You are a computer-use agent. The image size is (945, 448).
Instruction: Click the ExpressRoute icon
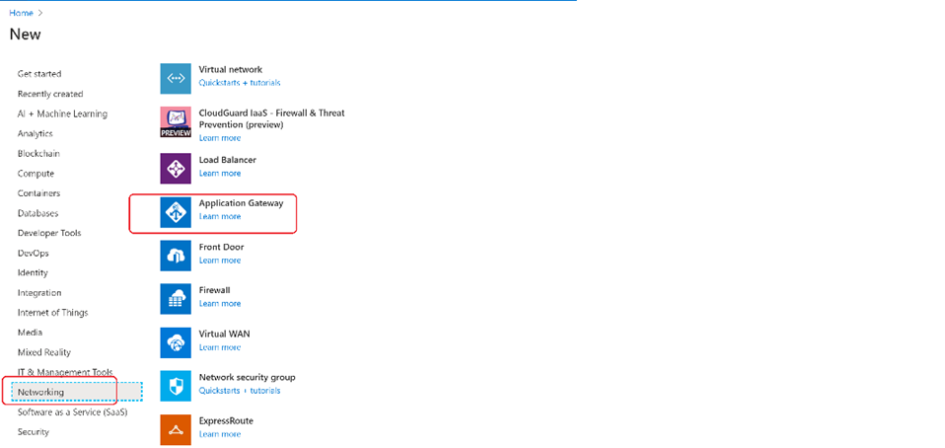(x=176, y=428)
